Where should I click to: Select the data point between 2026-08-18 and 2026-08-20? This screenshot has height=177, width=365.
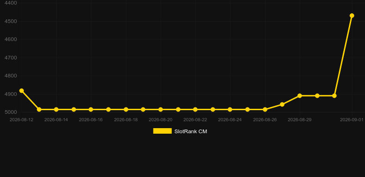[143, 109]
